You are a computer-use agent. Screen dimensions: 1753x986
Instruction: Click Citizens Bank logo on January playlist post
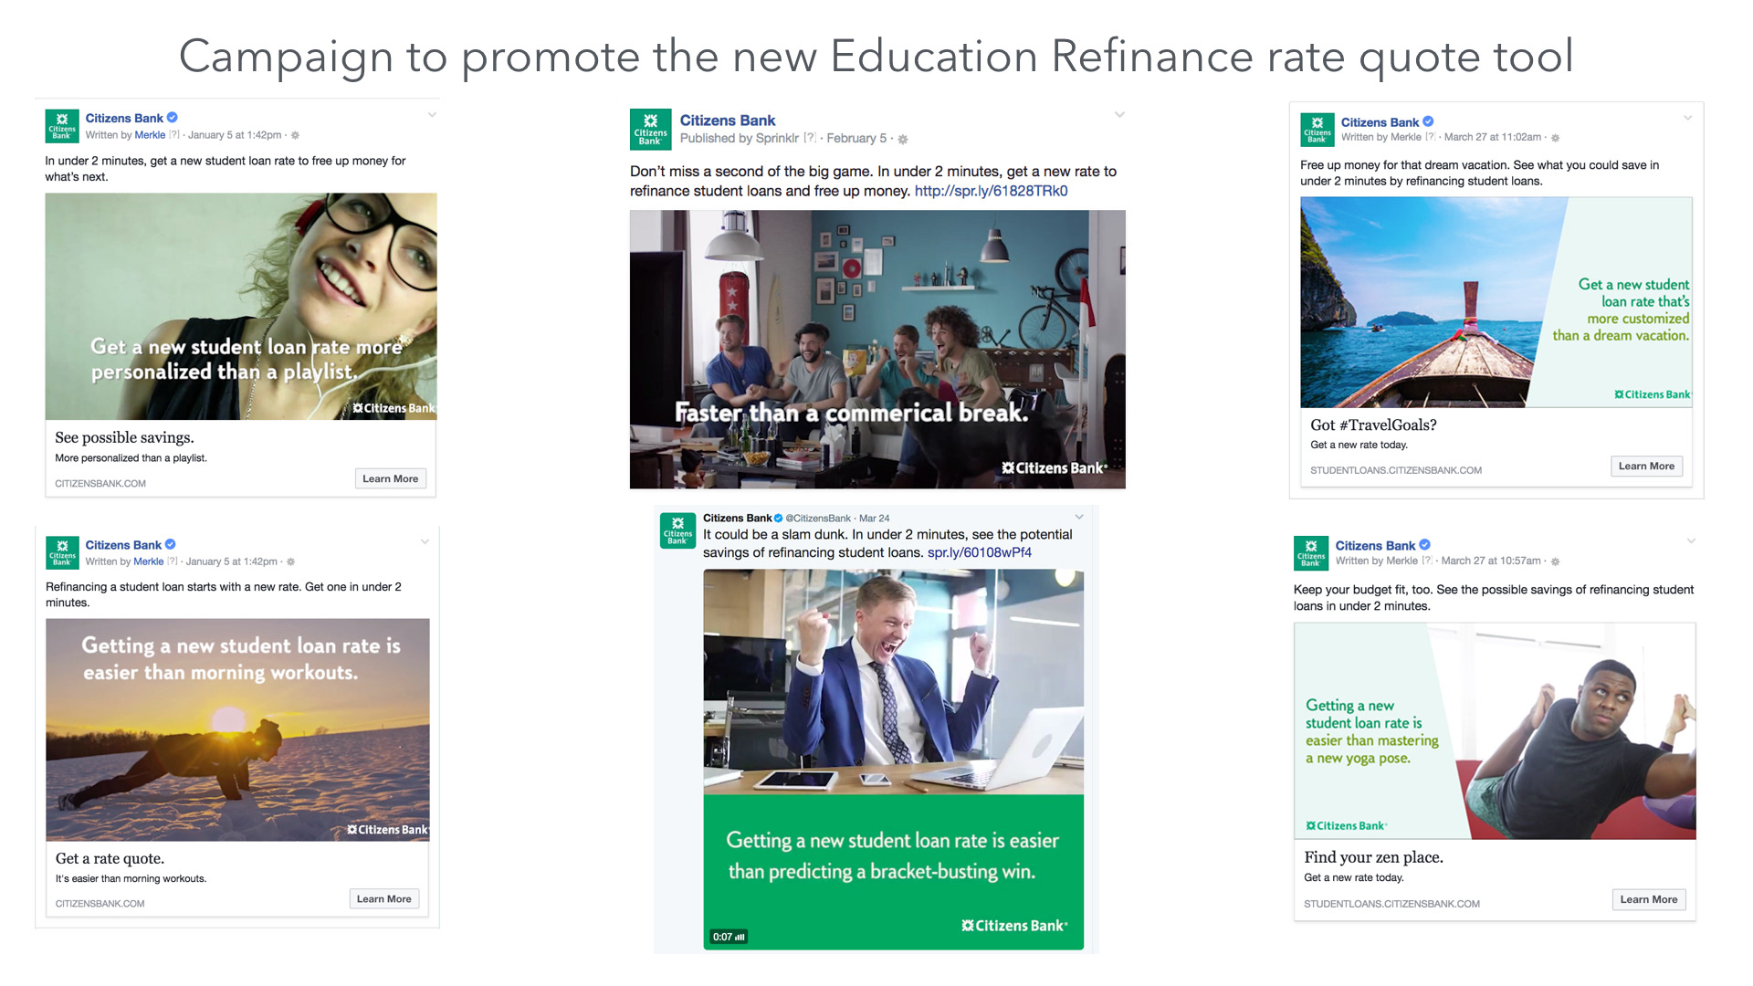coord(62,126)
